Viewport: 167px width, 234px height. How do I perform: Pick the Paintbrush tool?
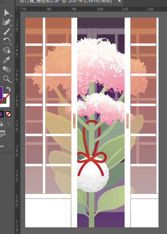pyautogui.click(x=7, y=32)
